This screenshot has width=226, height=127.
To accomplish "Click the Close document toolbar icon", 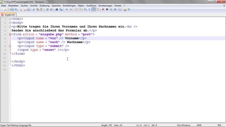I will coord(20,10).
